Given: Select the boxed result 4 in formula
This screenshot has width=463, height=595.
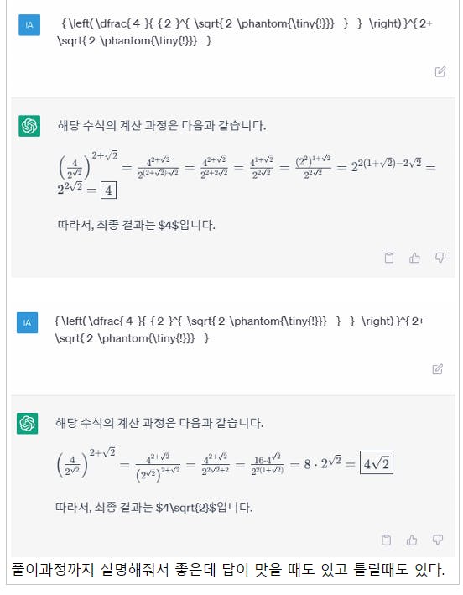Looking at the screenshot, I should (108, 191).
